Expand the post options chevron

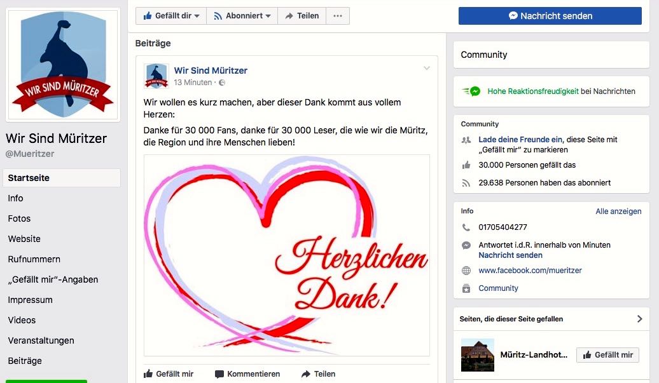(x=427, y=68)
